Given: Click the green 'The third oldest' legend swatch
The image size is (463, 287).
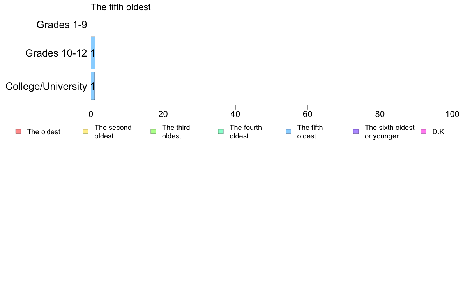Looking at the screenshot, I should [x=153, y=131].
